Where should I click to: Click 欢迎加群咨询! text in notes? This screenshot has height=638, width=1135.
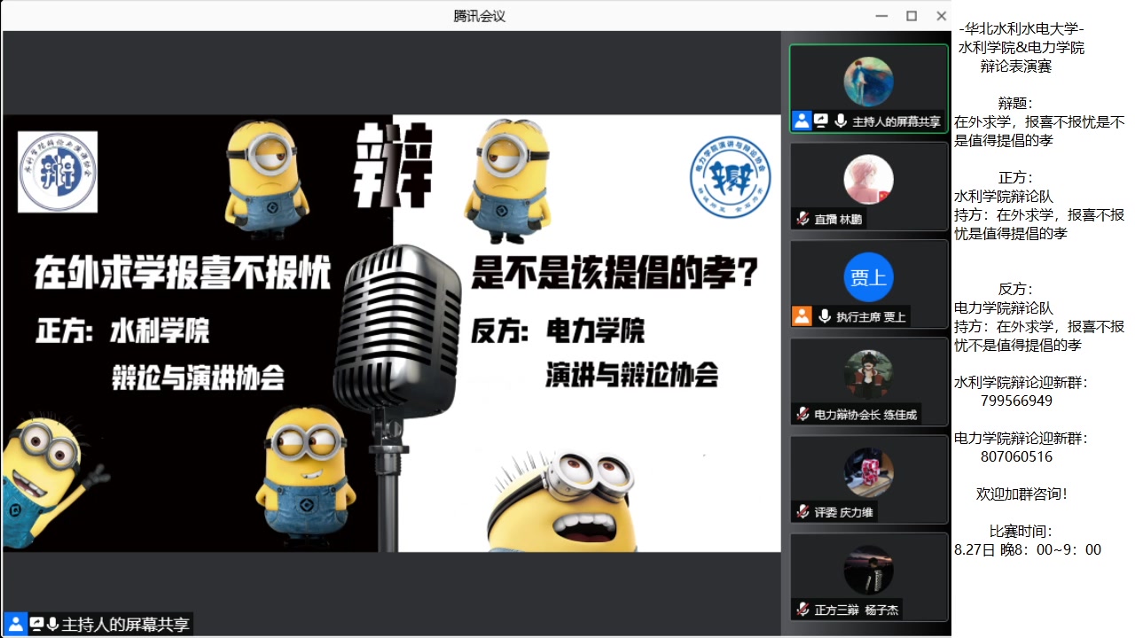pyautogui.click(x=1022, y=494)
